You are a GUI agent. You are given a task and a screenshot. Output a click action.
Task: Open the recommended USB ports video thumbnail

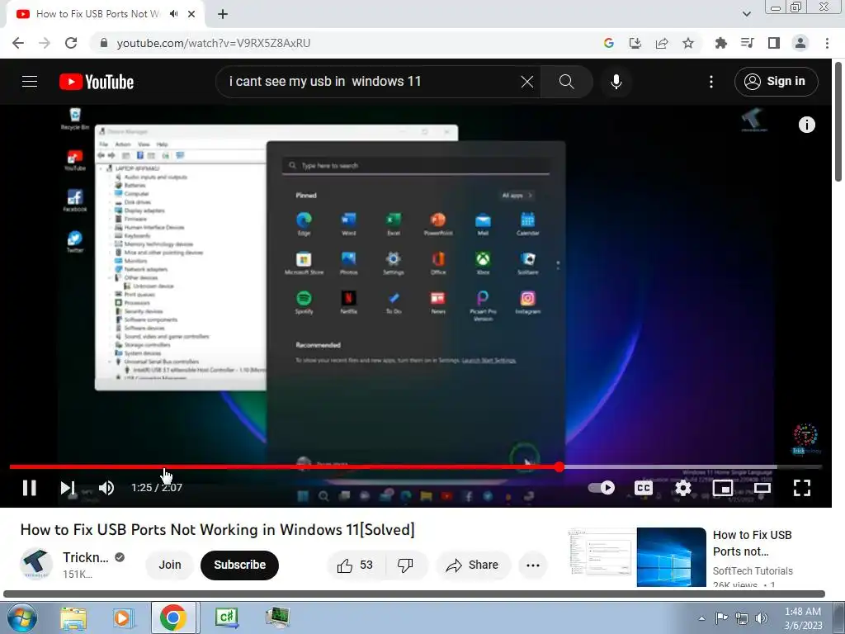[x=637, y=556]
